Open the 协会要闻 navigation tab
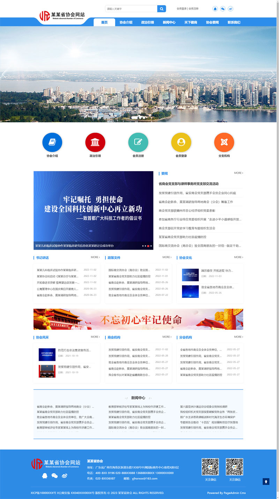Image resolution: width=279 pixels, height=499 pixels. [x=212, y=22]
